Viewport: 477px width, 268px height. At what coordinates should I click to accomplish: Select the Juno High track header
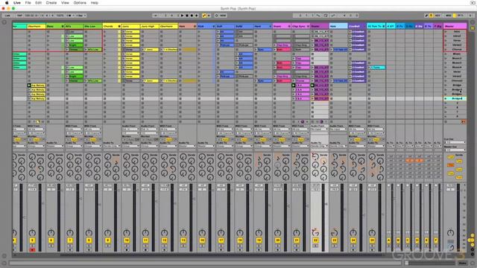pos(150,27)
